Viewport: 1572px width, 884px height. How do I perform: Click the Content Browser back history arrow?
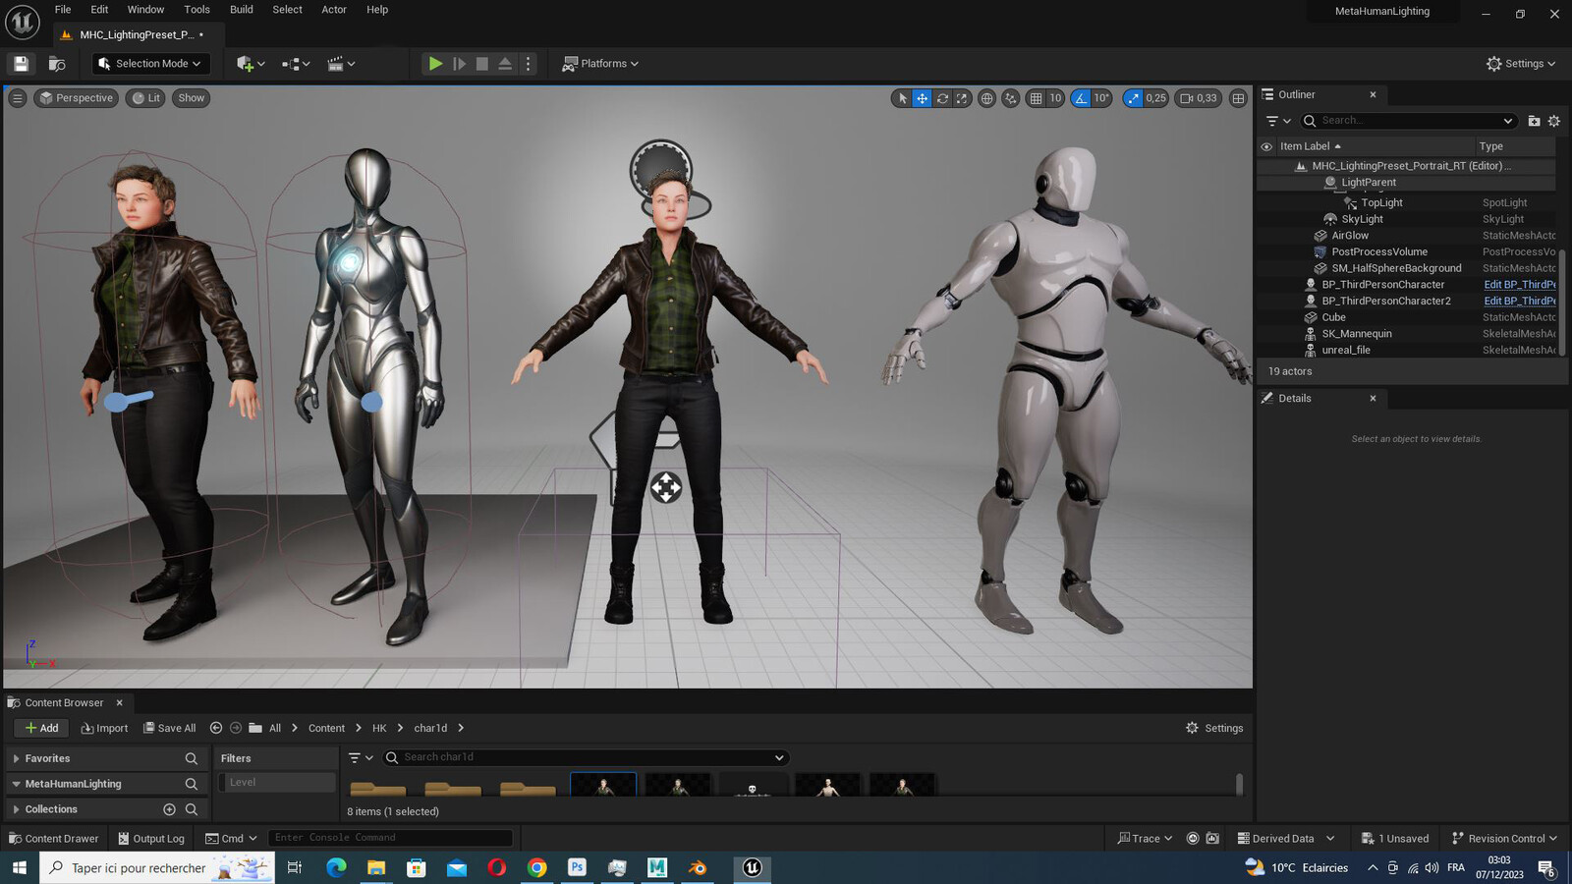[x=216, y=728]
